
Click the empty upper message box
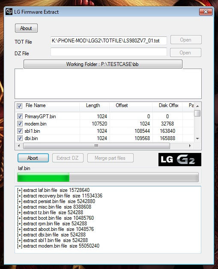(x=108, y=84)
